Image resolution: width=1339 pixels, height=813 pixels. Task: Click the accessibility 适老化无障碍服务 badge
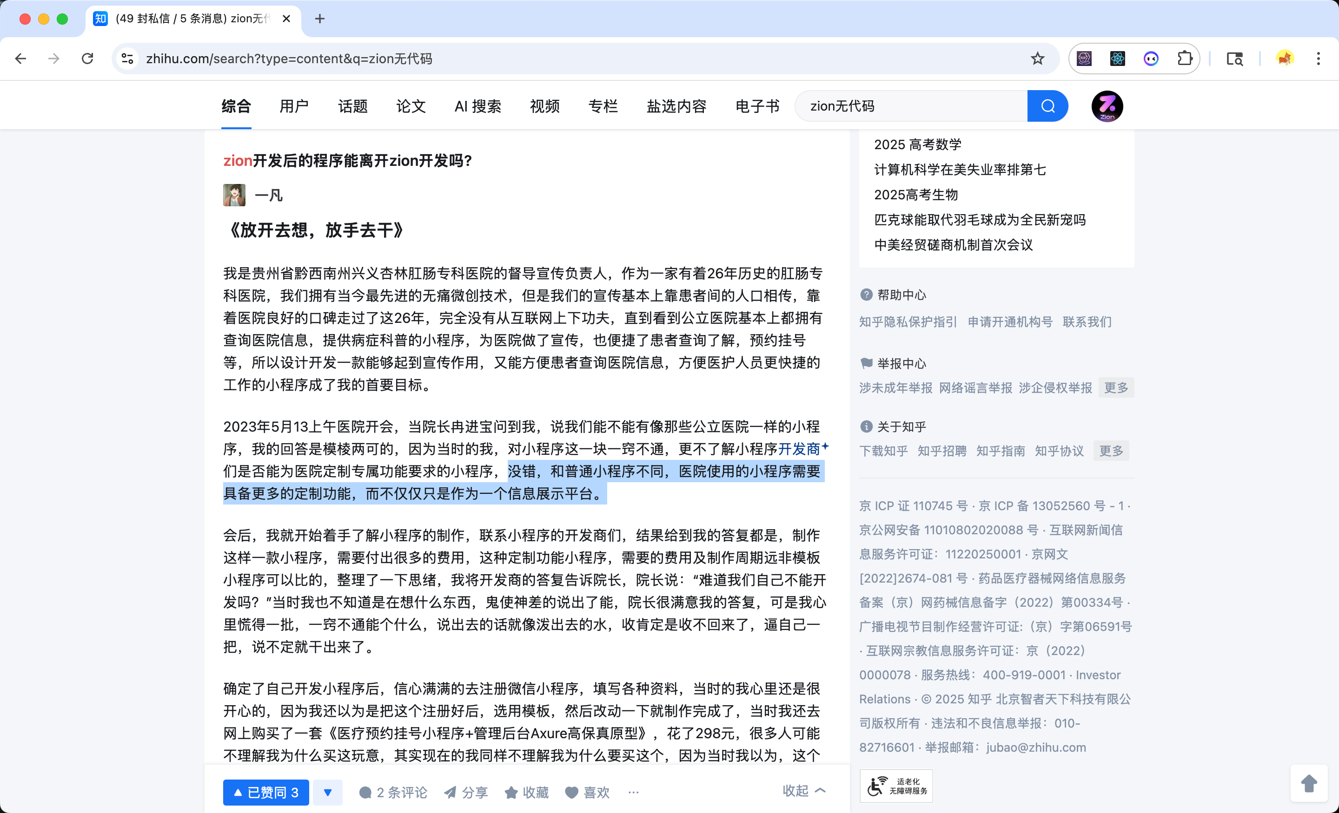click(896, 786)
